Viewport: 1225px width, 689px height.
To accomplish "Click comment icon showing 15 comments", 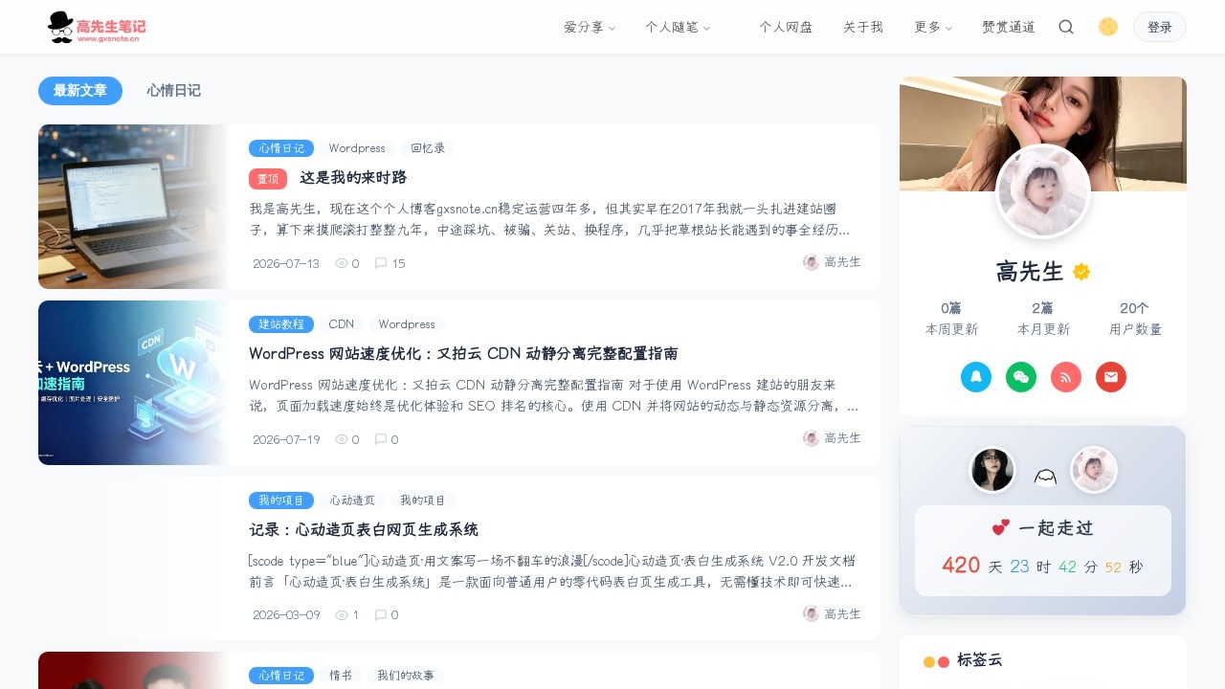I will coord(381,263).
